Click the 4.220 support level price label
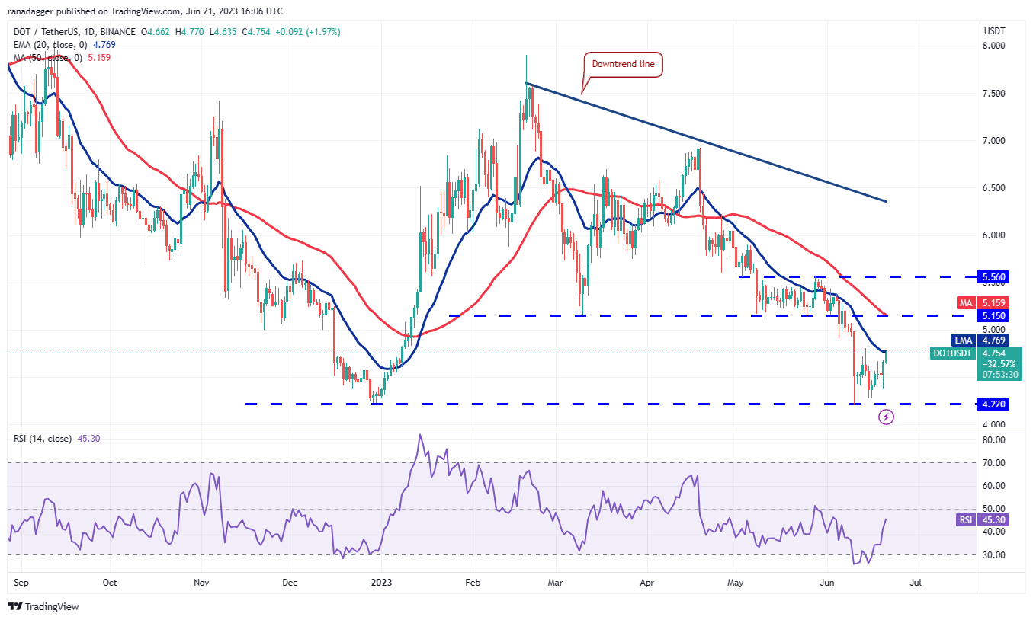This screenshot has width=1033, height=620. click(995, 404)
